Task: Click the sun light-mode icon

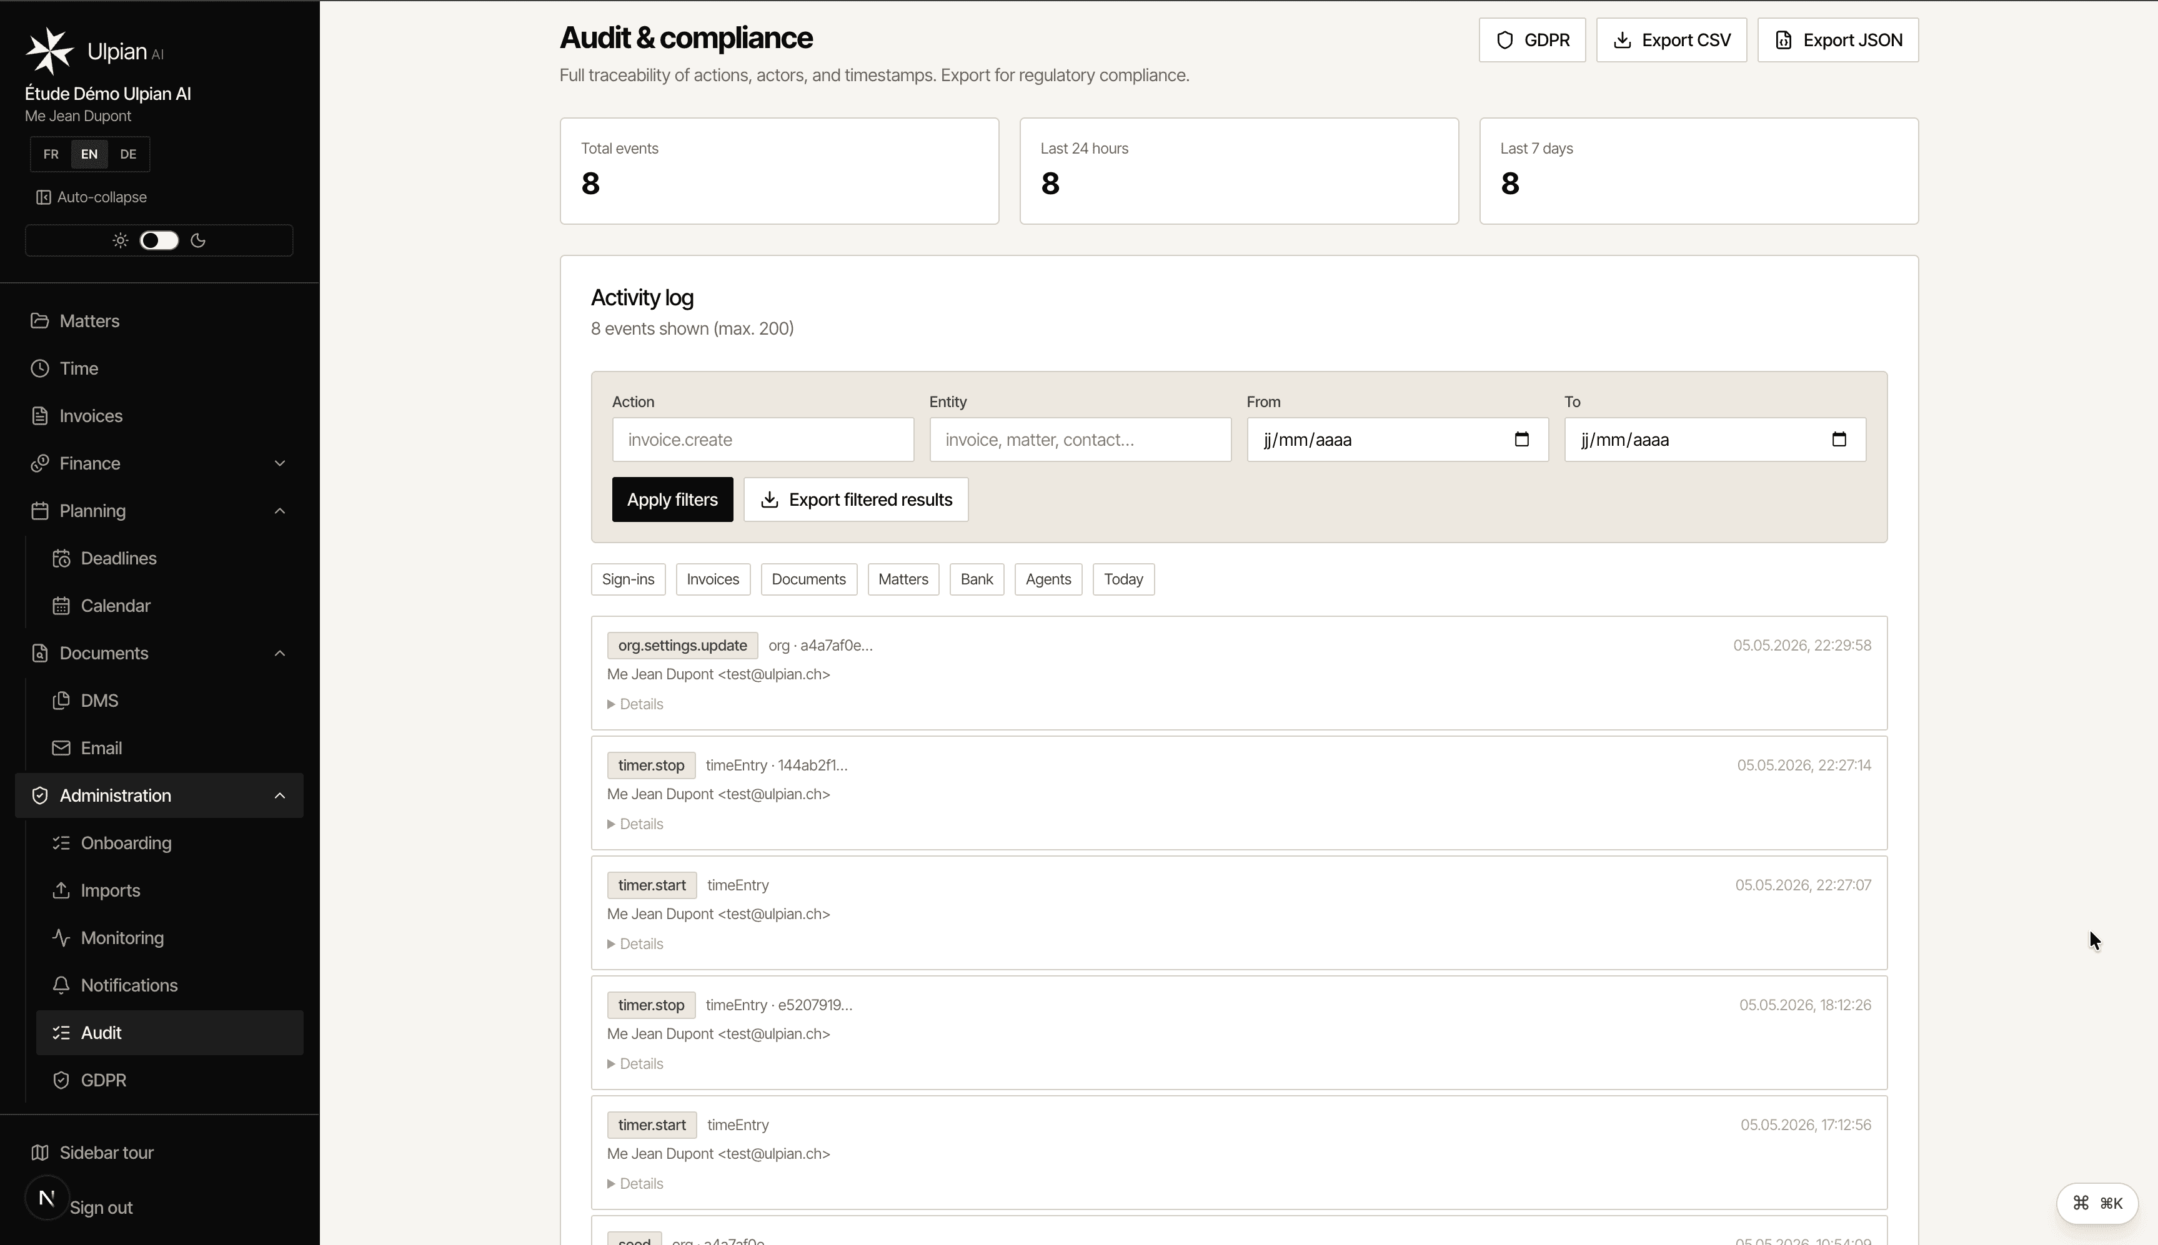Action: [121, 240]
